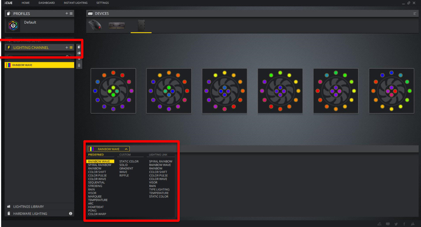Open the Profiles options menu icon
The width and height of the screenshot is (421, 227).
coord(71,14)
